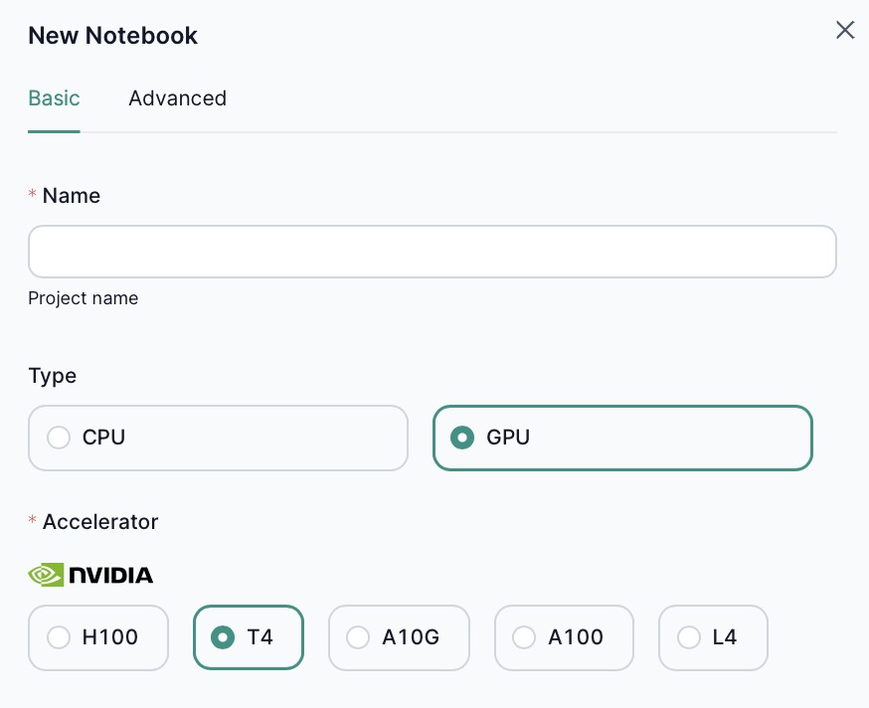Click the CPU option card
Screen dimensions: 869x708
[218, 438]
